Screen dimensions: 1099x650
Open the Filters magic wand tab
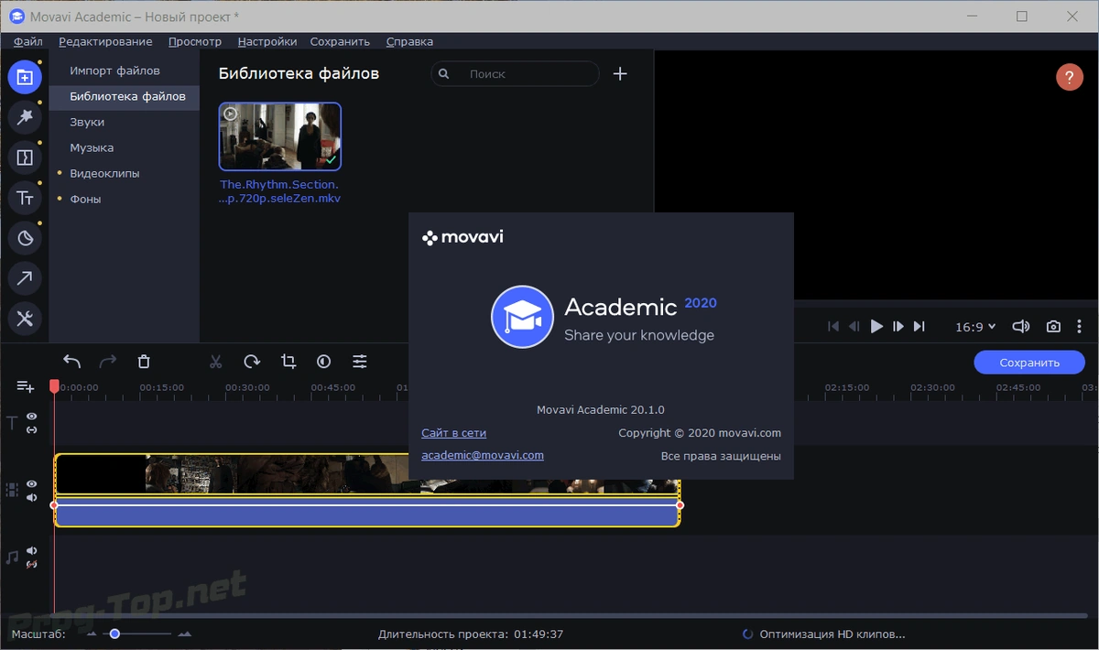pyautogui.click(x=25, y=117)
